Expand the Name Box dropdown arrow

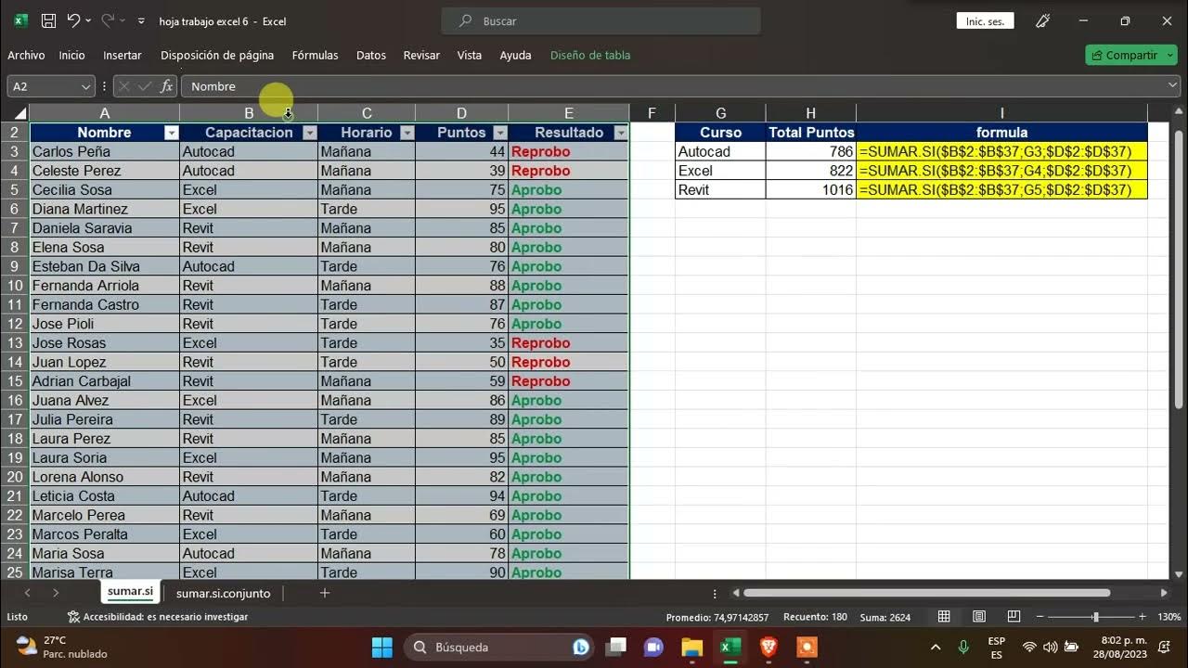pyautogui.click(x=86, y=86)
